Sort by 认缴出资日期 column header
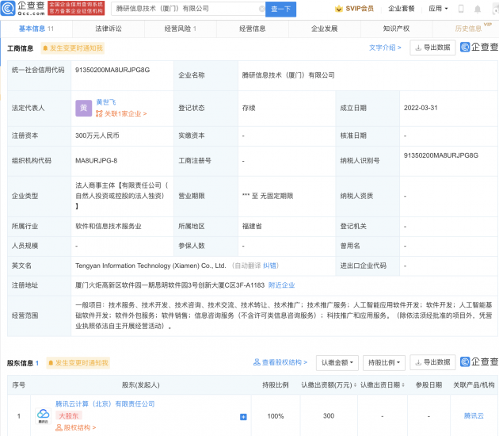 pyautogui.click(x=383, y=385)
